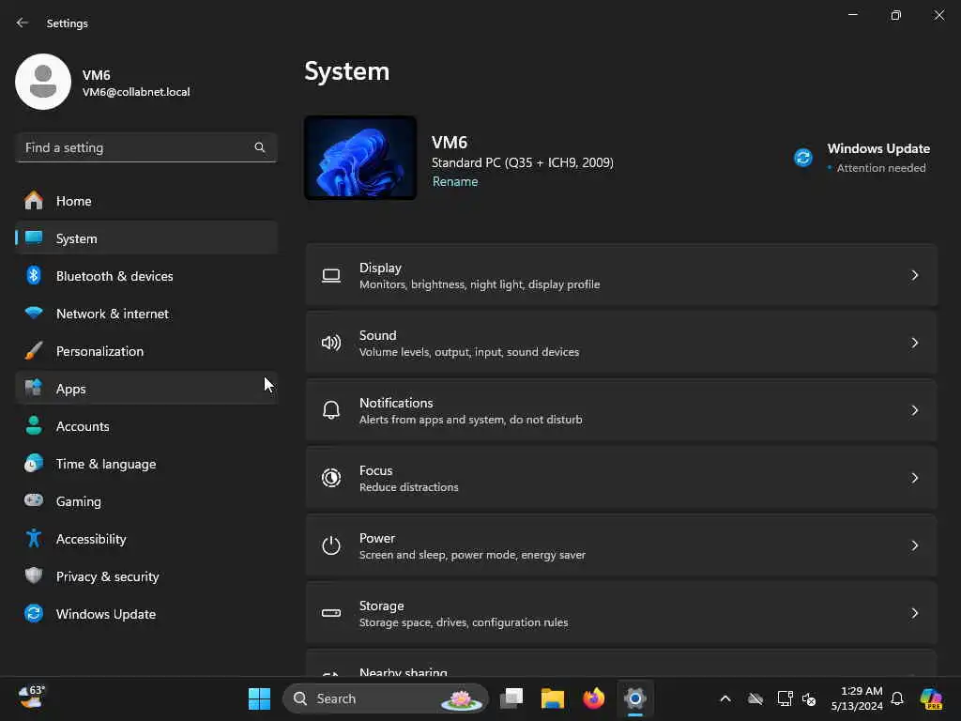Click the Focus target icon

pos(331,478)
